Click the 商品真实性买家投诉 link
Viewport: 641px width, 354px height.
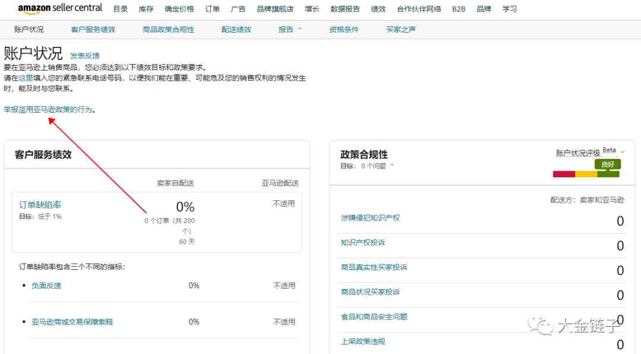[x=374, y=267]
